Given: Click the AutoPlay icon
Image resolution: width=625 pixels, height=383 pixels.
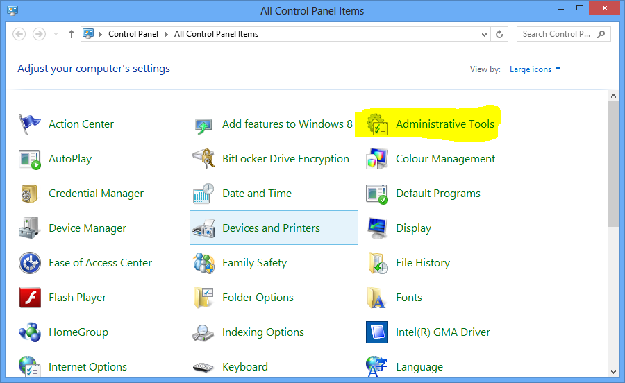Looking at the screenshot, I should click(29, 160).
